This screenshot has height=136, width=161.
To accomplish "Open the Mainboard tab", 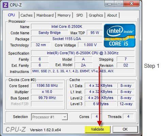I will click(45, 15).
